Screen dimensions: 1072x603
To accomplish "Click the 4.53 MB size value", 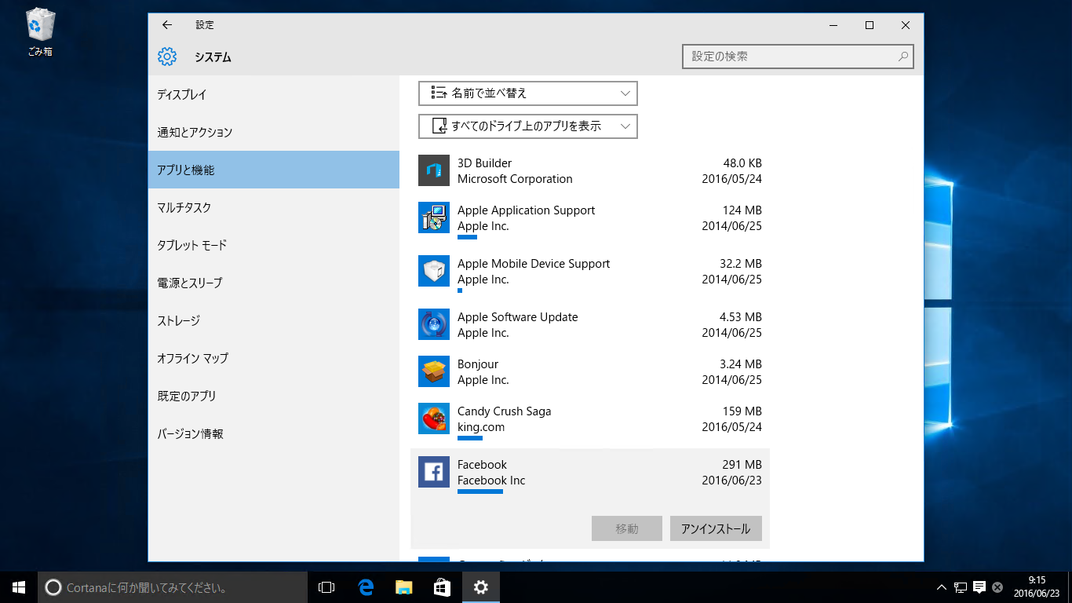I will pyautogui.click(x=740, y=317).
